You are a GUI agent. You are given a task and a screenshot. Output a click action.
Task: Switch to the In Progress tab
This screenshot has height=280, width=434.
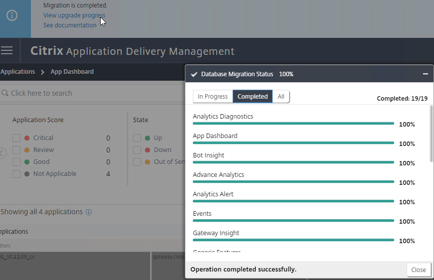(213, 97)
